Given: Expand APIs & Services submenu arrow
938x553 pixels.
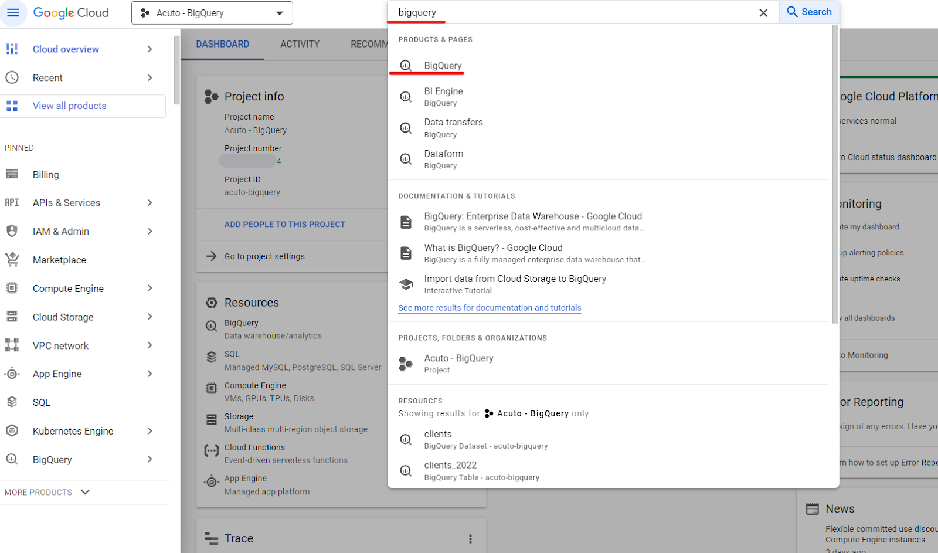Looking at the screenshot, I should [x=150, y=202].
